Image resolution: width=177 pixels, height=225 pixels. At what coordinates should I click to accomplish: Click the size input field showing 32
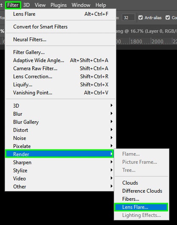pos(128,17)
